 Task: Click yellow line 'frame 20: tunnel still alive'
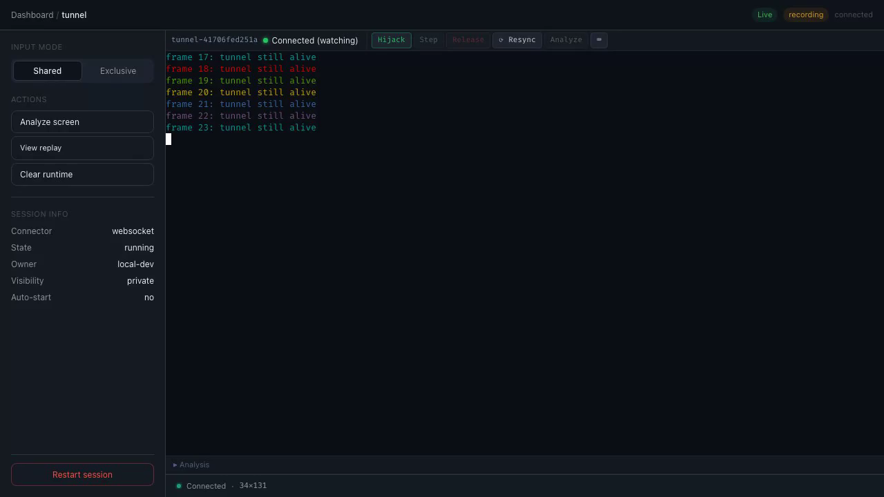pyautogui.click(x=241, y=92)
